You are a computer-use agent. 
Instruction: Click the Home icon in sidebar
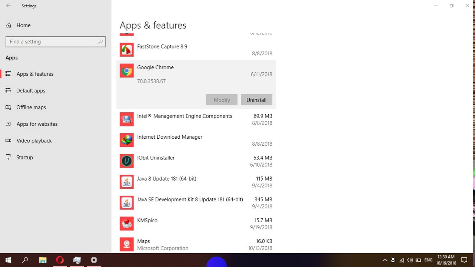(x=9, y=25)
